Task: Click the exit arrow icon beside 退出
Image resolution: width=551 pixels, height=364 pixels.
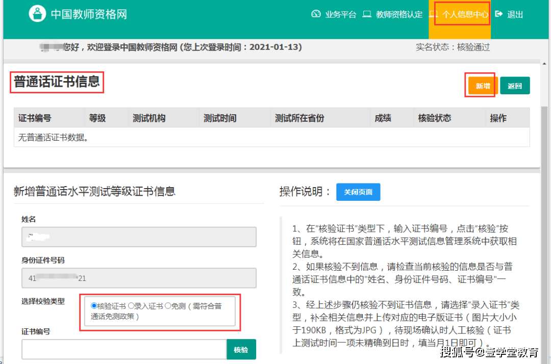Action: point(498,14)
